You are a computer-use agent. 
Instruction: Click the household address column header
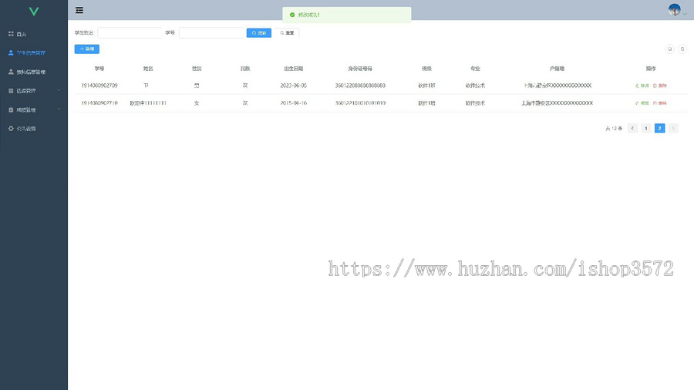tap(557, 69)
